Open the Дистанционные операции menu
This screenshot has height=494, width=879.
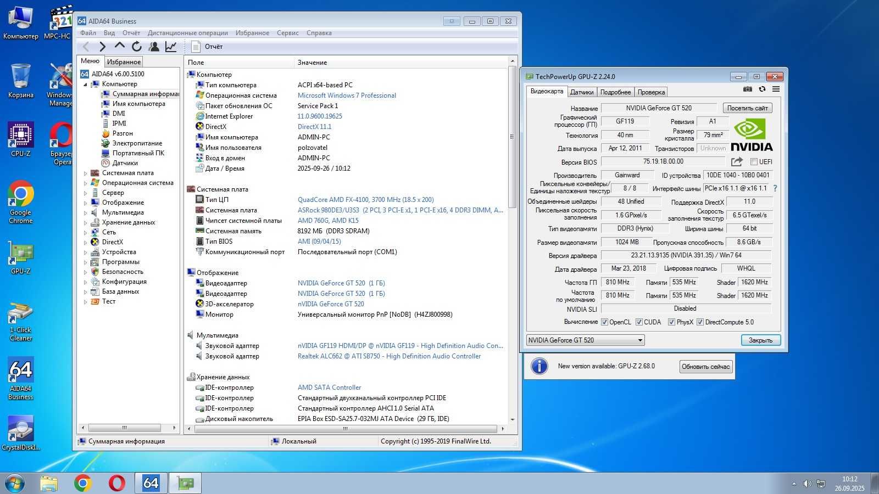point(187,33)
